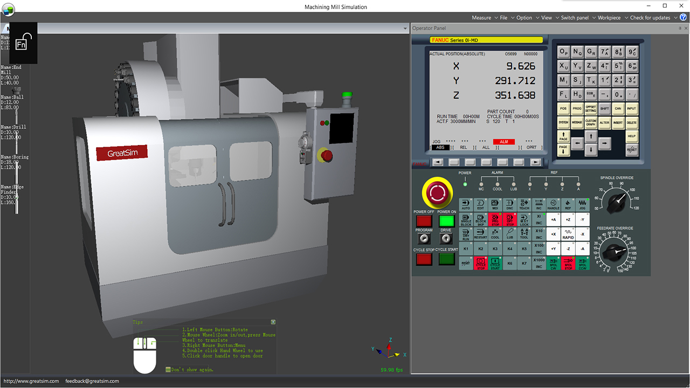Click the help question mark icon
The image size is (690, 388).
point(683,18)
